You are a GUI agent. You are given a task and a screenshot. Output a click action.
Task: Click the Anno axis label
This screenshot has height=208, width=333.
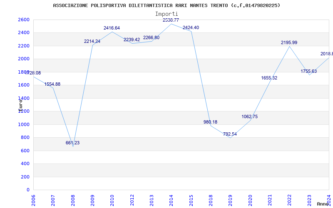click(x=322, y=204)
